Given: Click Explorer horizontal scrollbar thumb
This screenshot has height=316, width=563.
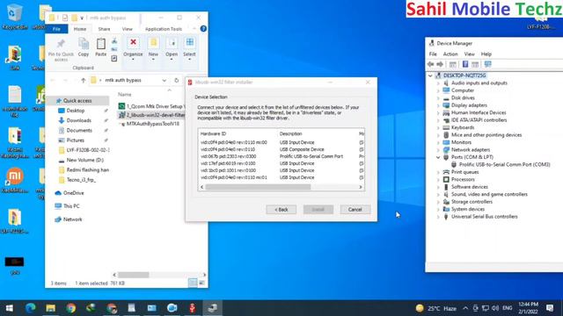Looking at the screenshot, I should [133, 275].
